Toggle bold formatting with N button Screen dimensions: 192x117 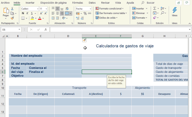pos(23,13)
